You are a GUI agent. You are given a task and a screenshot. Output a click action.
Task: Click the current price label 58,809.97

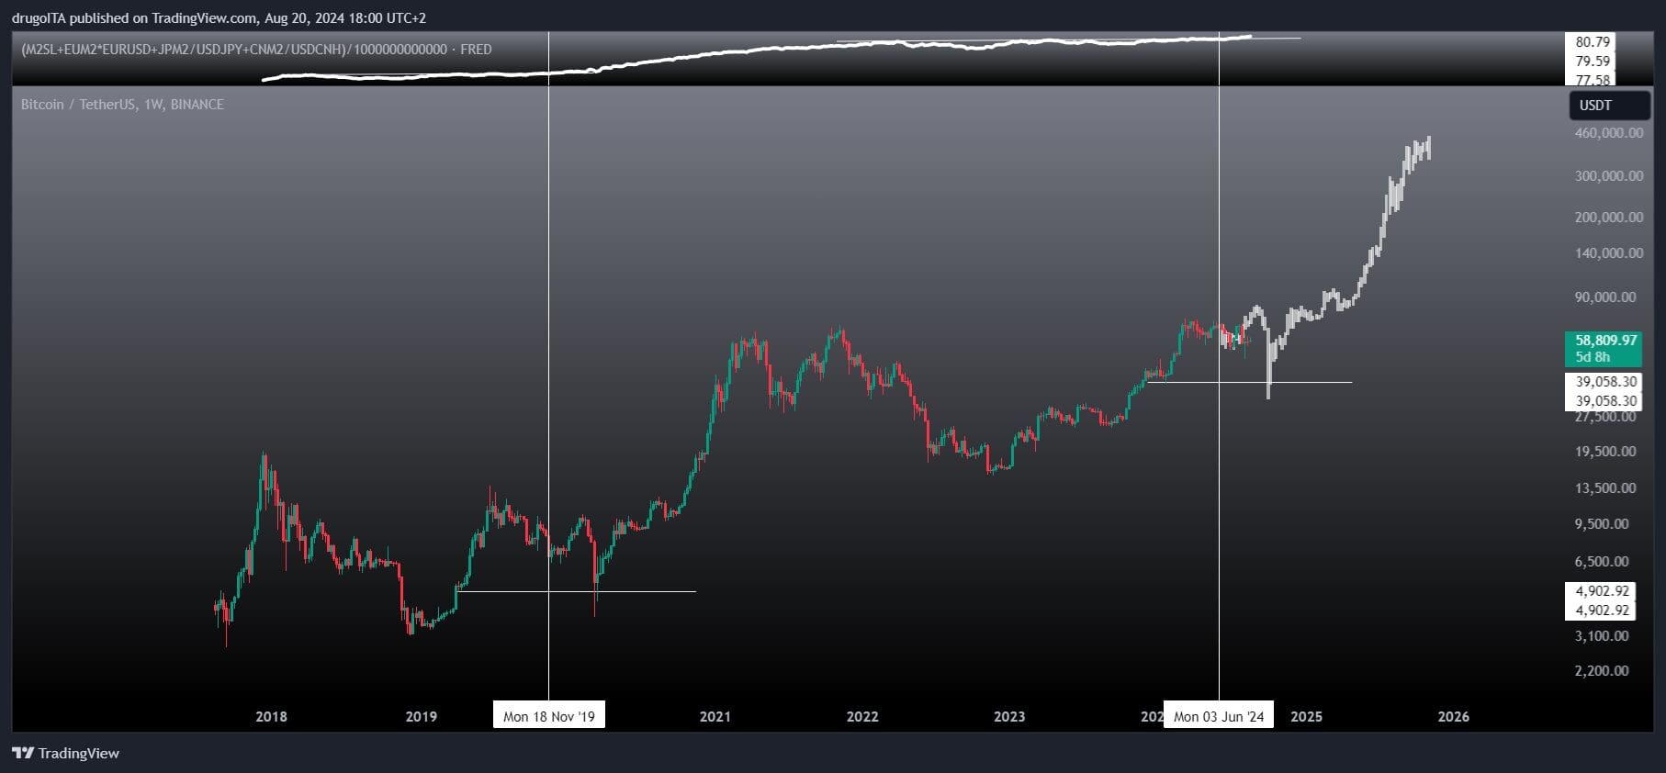[1605, 341]
